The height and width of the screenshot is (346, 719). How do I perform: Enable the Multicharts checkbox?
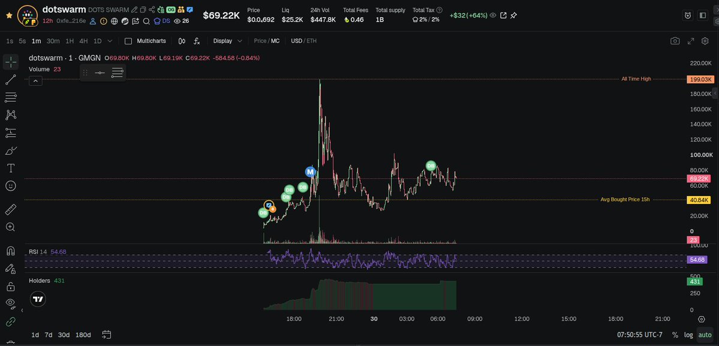pos(128,41)
